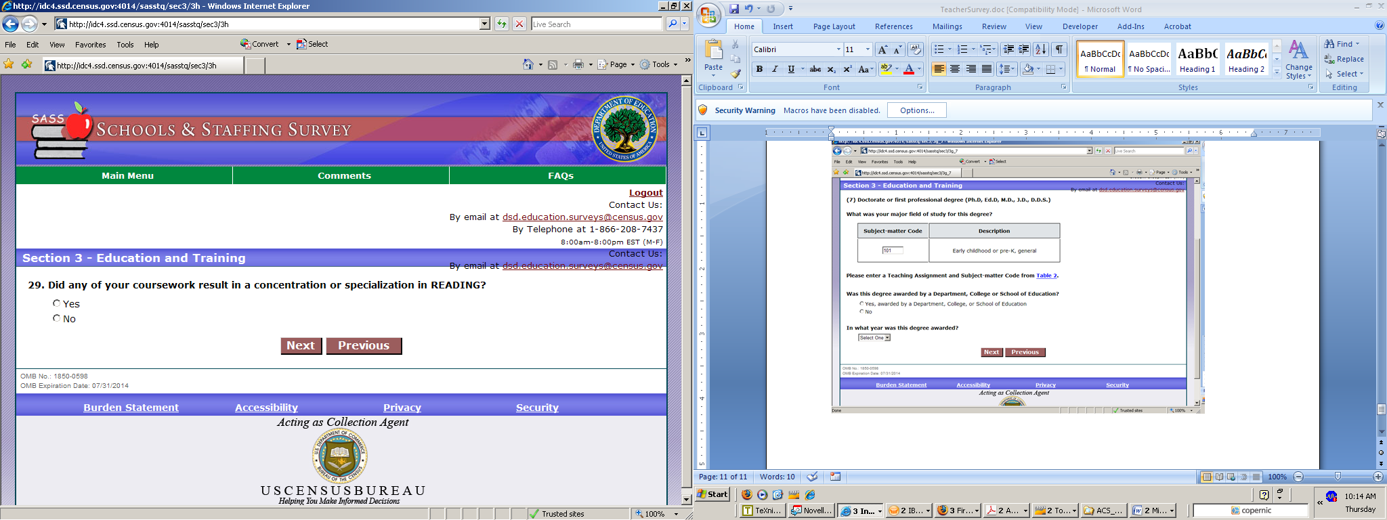Click the Format Painter brush icon
This screenshot has height=520, width=1387.
[x=736, y=74]
